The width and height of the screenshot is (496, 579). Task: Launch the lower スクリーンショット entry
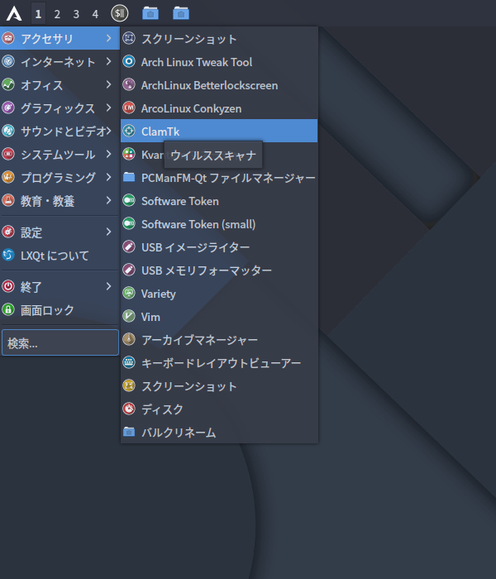(219, 385)
